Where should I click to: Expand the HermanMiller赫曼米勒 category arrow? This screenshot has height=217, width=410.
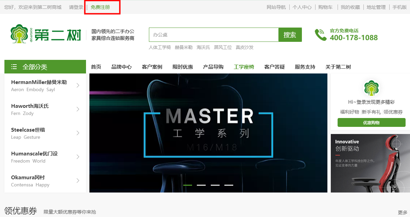pos(78,85)
